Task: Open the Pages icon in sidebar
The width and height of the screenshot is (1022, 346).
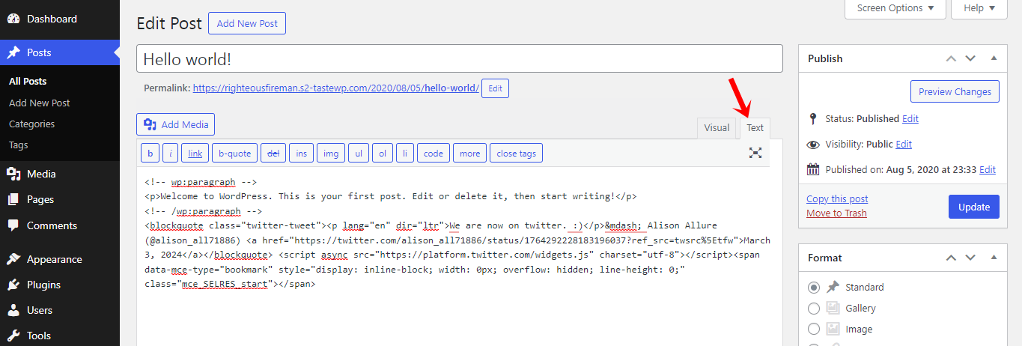Action: tap(13, 199)
